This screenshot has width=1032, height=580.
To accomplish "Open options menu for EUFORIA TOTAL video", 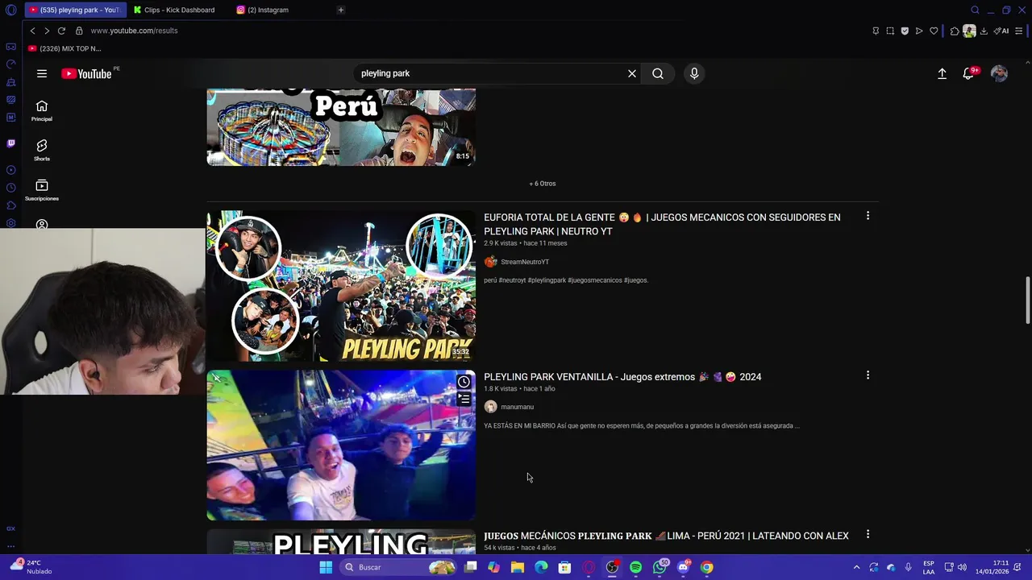I will coord(868,216).
